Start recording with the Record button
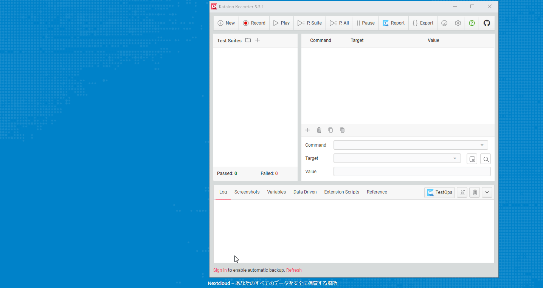 click(254, 23)
